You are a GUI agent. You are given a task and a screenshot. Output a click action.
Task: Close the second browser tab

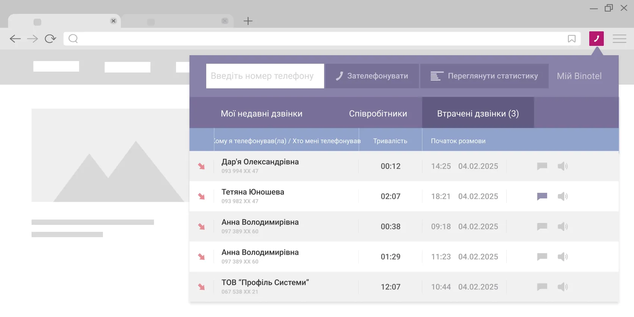tap(225, 21)
